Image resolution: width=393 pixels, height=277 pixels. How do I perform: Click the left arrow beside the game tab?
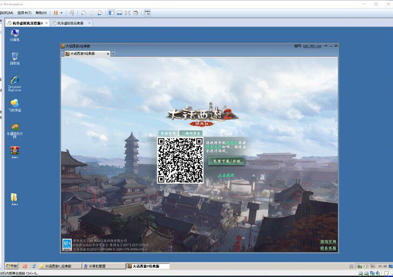[62, 53]
